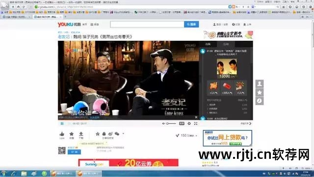This screenshot has width=314, height=177.
Task: Click the green round taskbar icon
Action: pyautogui.click(x=44, y=174)
